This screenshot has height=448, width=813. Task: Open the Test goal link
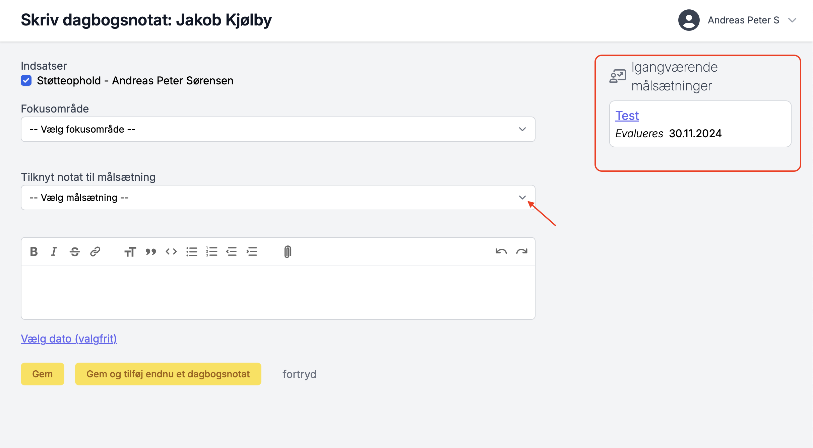pos(627,116)
